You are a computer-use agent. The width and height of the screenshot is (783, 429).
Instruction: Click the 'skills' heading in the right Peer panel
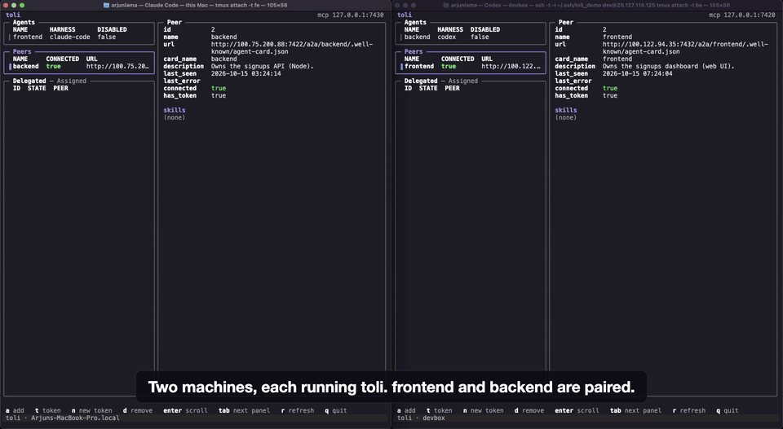click(x=566, y=110)
